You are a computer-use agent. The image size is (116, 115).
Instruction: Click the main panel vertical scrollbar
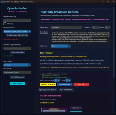[x=114, y=42]
